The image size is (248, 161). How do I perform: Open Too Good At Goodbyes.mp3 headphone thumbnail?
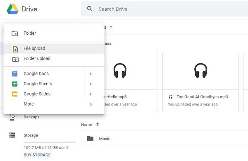click(x=201, y=70)
